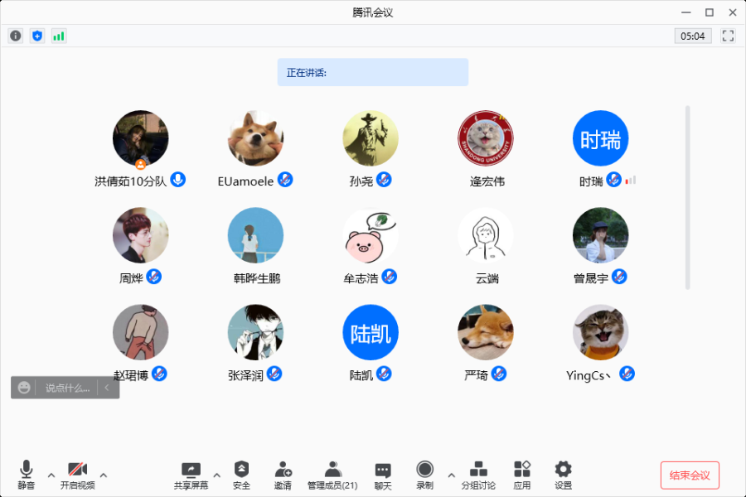This screenshot has width=746, height=497.
Task: Select 孙尧 cowboy avatar
Action: point(371,138)
